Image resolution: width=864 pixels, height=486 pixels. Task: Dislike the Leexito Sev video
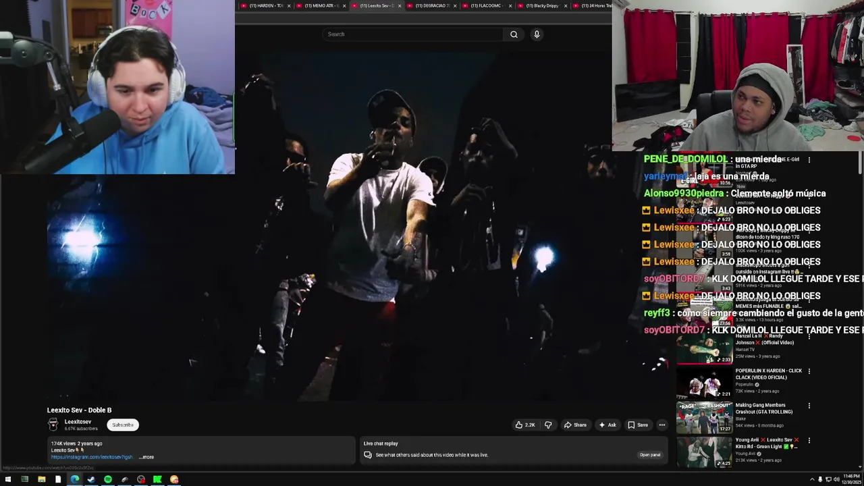tap(548, 425)
